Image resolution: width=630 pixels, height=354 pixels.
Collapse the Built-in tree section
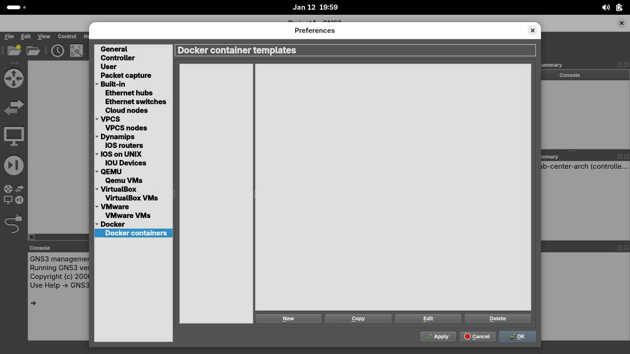97,84
